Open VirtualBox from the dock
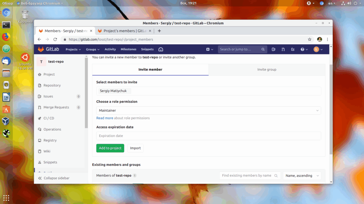 click(6, 121)
